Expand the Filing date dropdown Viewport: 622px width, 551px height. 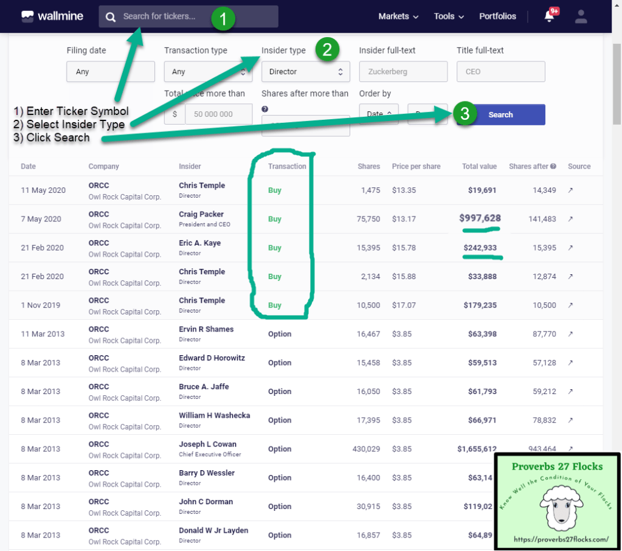[x=110, y=72]
